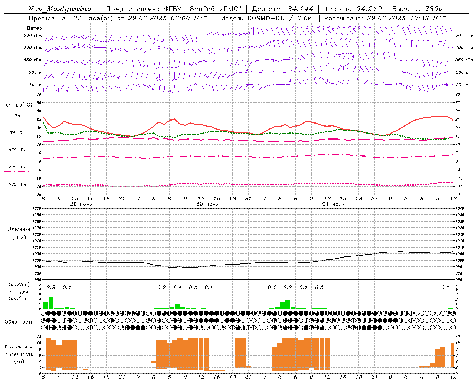
Task: Click the Тем-ра(°C) axis title
Action: [17, 105]
